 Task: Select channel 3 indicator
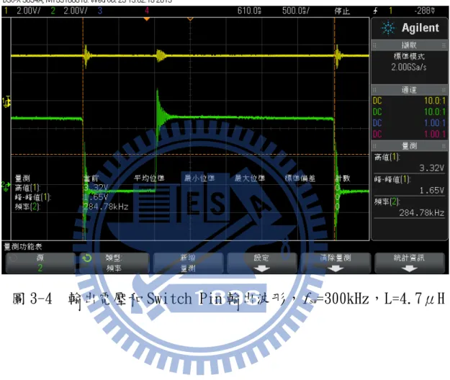pos(99,11)
